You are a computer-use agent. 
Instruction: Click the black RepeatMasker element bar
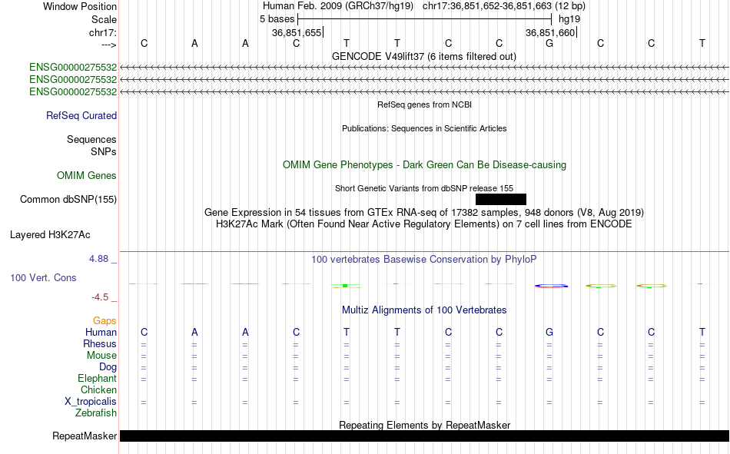pyautogui.click(x=424, y=436)
